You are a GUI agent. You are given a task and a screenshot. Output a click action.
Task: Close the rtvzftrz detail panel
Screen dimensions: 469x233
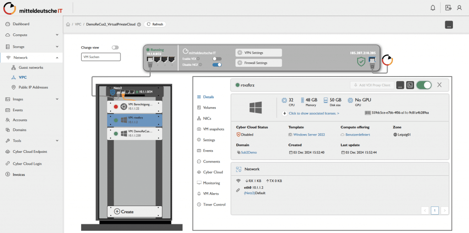439,85
